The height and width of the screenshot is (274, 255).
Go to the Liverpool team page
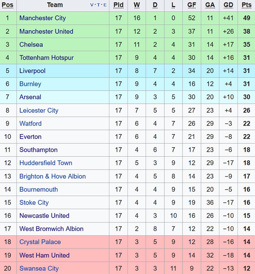32,71
